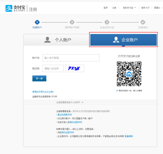Image resolution: width=163 pixels, height=154 pixels.
Task: Click the personal account silhouette icon
Action: tap(47, 40)
